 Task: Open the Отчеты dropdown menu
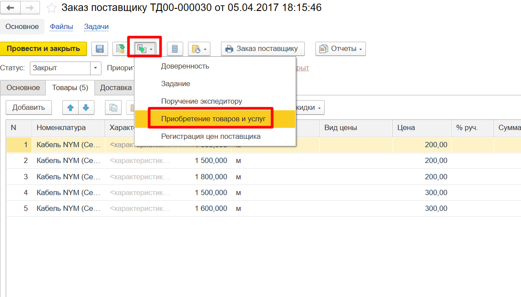tap(340, 49)
